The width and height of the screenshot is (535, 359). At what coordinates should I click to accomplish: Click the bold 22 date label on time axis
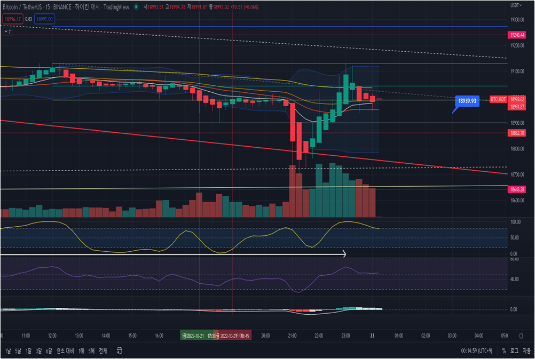click(x=372, y=336)
